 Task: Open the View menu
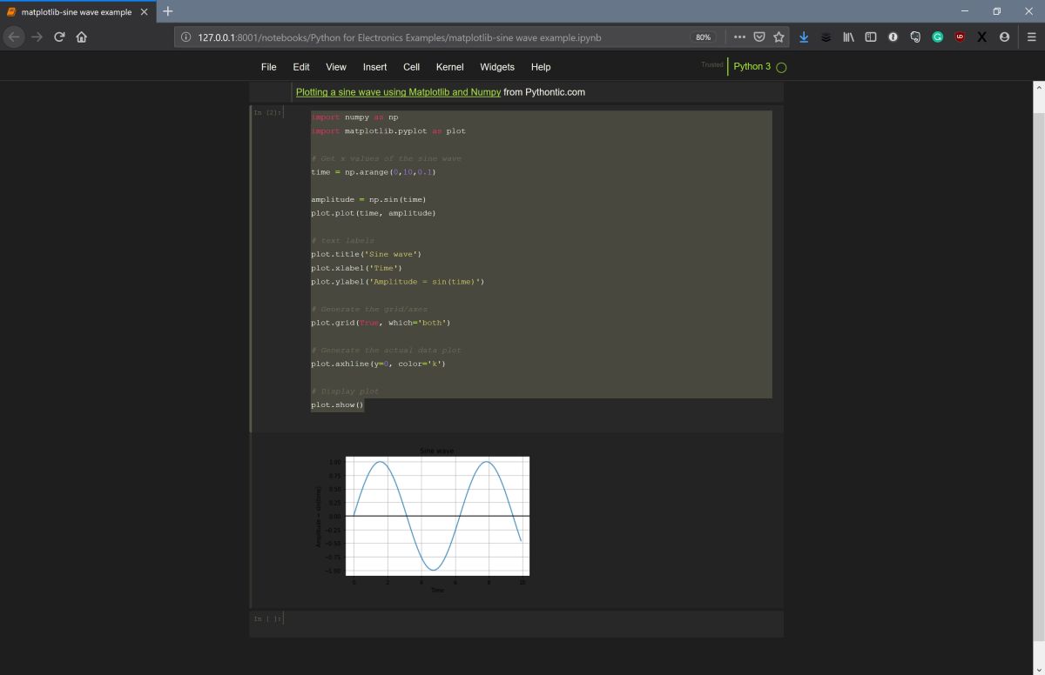pos(336,67)
